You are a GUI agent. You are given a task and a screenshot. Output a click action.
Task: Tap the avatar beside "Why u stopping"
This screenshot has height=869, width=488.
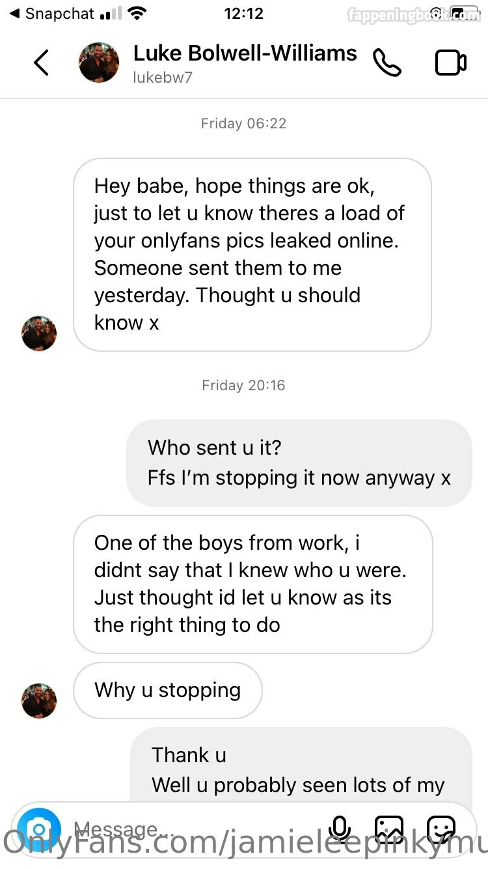pyautogui.click(x=39, y=701)
